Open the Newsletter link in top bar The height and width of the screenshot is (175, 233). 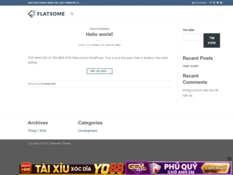coord(200,3)
